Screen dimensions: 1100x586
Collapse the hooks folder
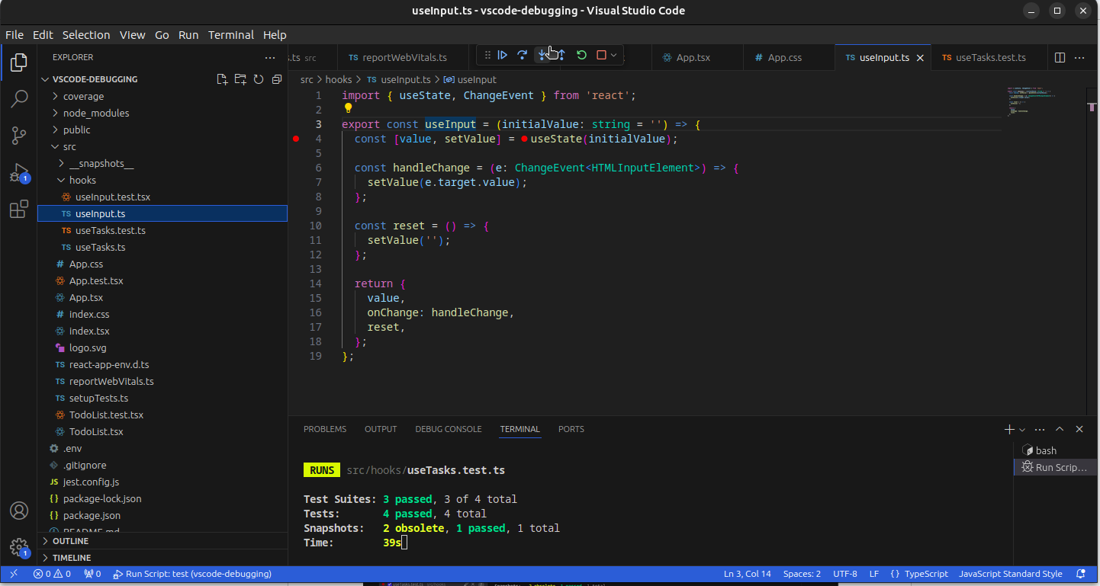tap(82, 180)
